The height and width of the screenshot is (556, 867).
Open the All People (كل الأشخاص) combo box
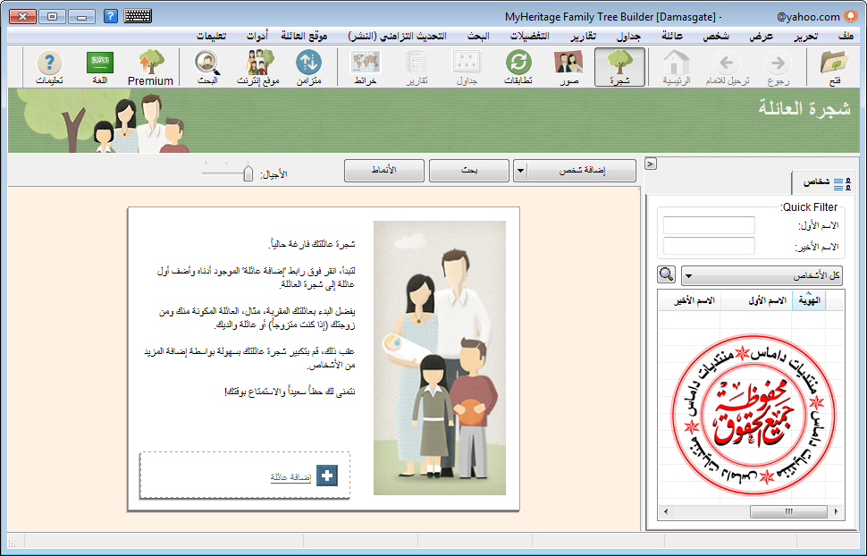(762, 275)
